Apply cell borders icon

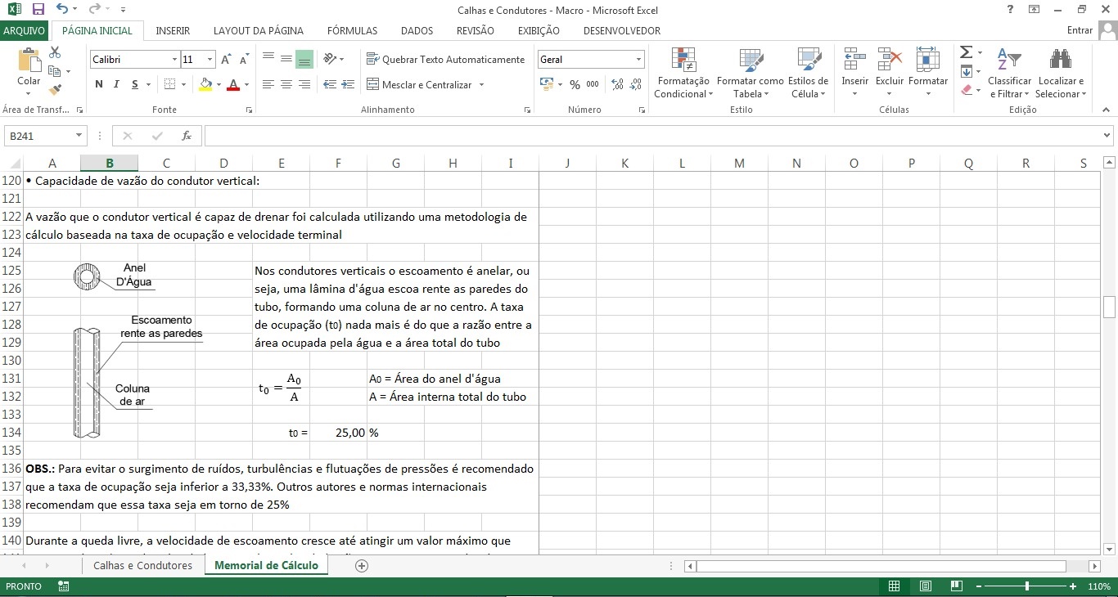(x=169, y=84)
